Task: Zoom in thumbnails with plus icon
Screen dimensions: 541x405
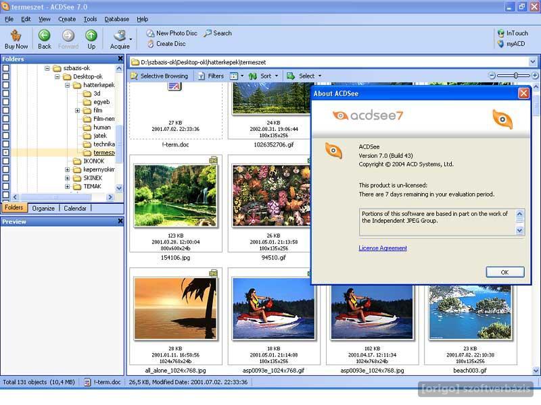Action: coord(535,76)
